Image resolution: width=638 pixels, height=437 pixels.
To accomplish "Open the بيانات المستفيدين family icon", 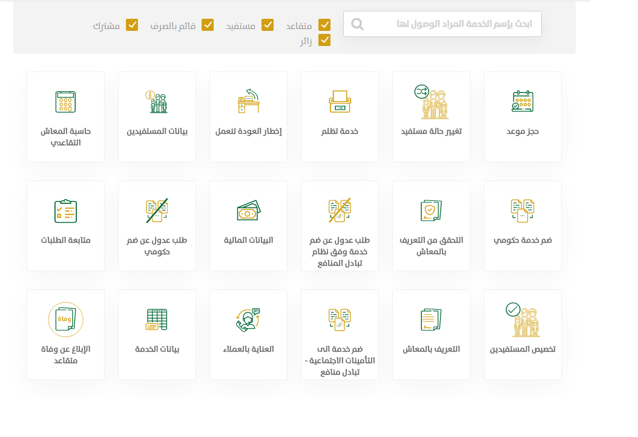I will coord(157,102).
